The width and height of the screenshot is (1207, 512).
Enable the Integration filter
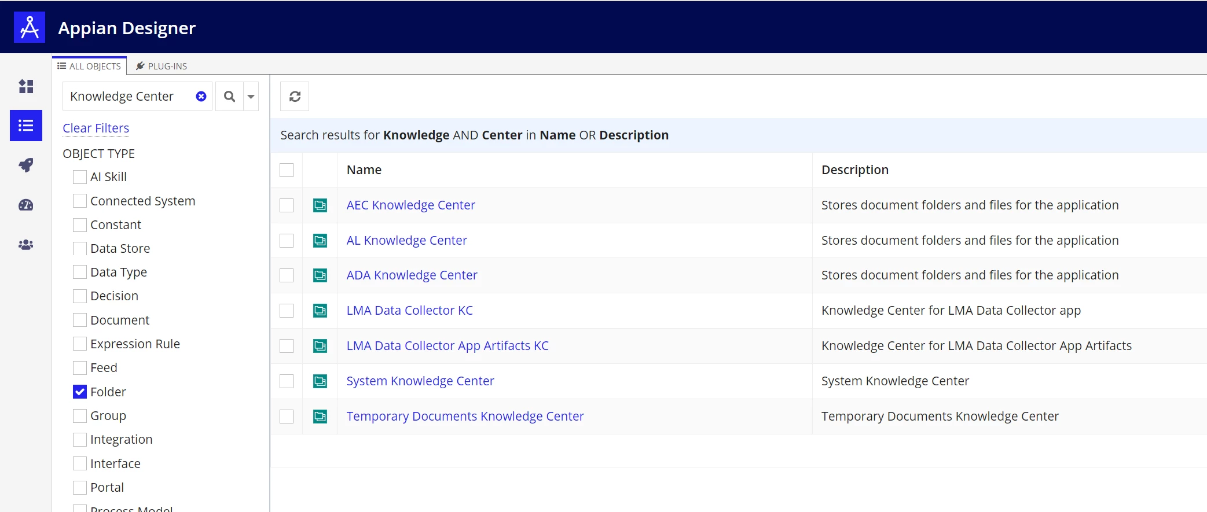(80, 440)
